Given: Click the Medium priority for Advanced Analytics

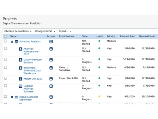Looking at the screenshot, I should 111,41.
